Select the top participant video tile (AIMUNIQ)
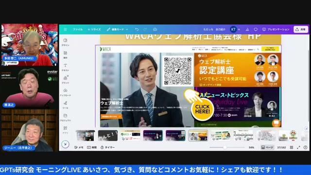 click(30, 45)
